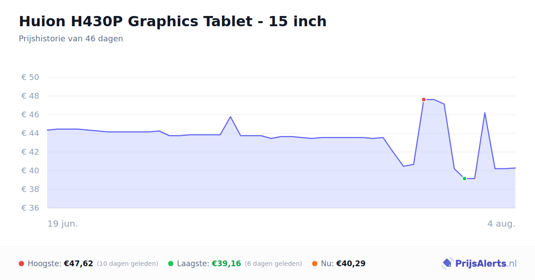Click the 4 aug. end date label
The image size is (535, 280).
tap(501, 224)
